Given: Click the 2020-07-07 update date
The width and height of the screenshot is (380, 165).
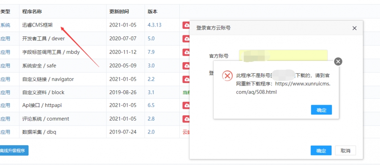Looking at the screenshot, I should (123, 38).
